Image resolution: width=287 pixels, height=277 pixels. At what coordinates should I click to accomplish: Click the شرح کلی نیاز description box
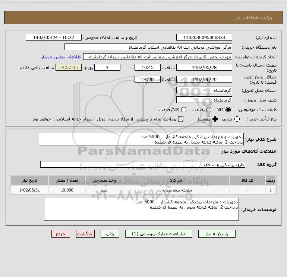tap(141, 139)
